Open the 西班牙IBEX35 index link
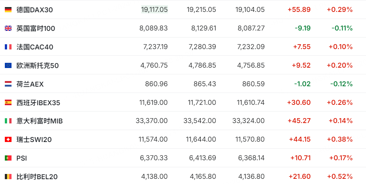The width and height of the screenshot is (366, 184). click(x=38, y=103)
